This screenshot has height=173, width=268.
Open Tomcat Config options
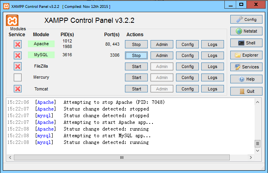(x=187, y=89)
